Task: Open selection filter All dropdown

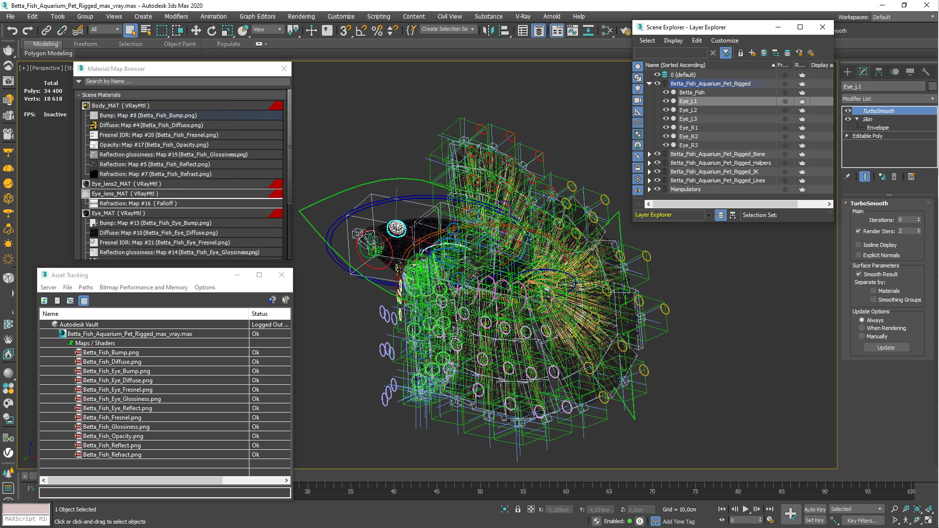Action: pos(105,30)
